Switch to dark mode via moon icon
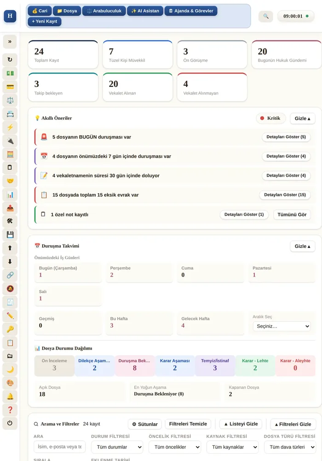 10,369
